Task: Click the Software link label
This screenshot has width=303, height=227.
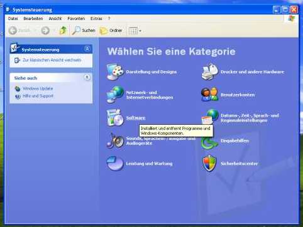Action: click(136, 118)
